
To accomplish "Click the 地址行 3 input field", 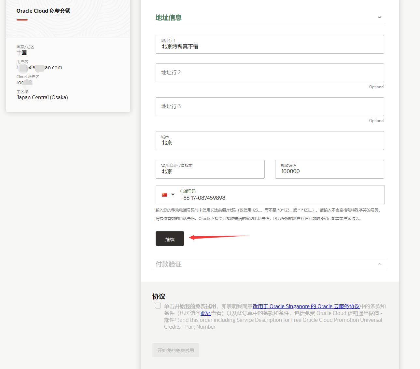I will [x=270, y=107].
